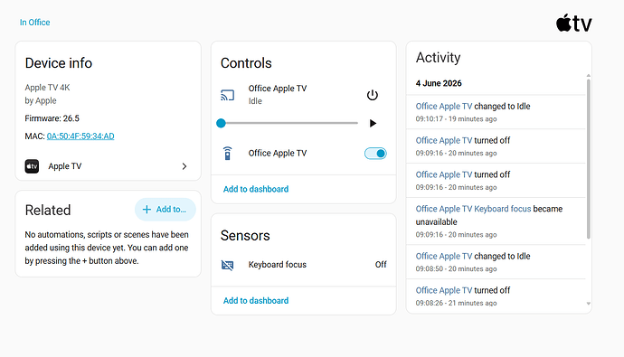The image size is (624, 357).
Task: Click the remote control icon in Controls
Action: (x=227, y=154)
